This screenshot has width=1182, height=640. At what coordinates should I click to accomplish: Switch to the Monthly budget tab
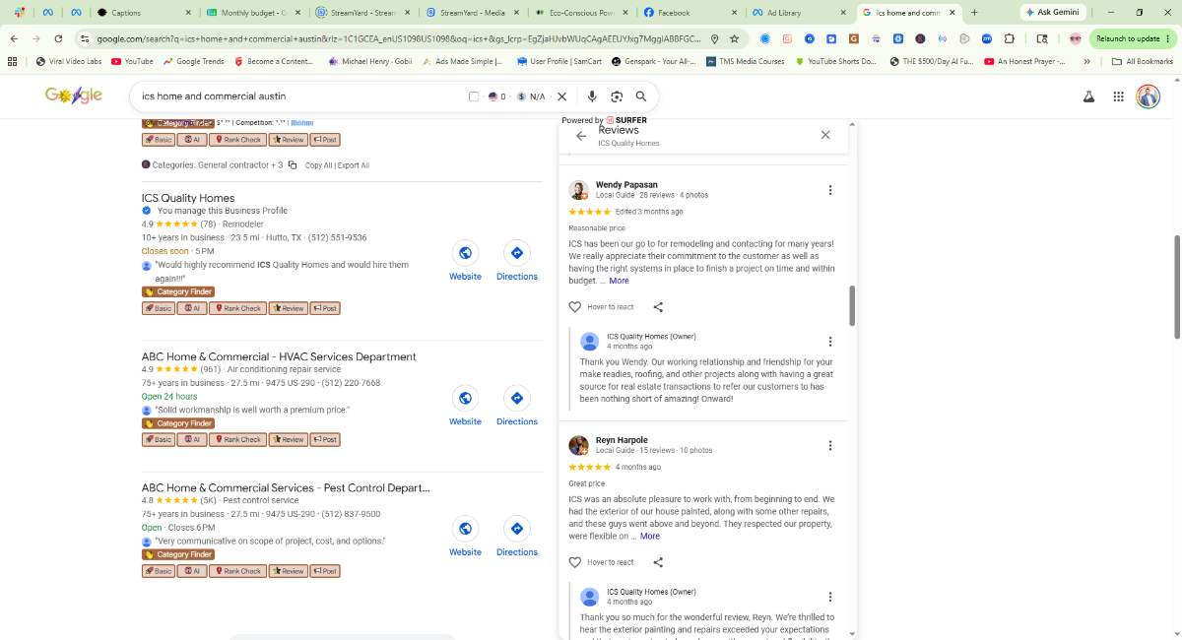253,13
